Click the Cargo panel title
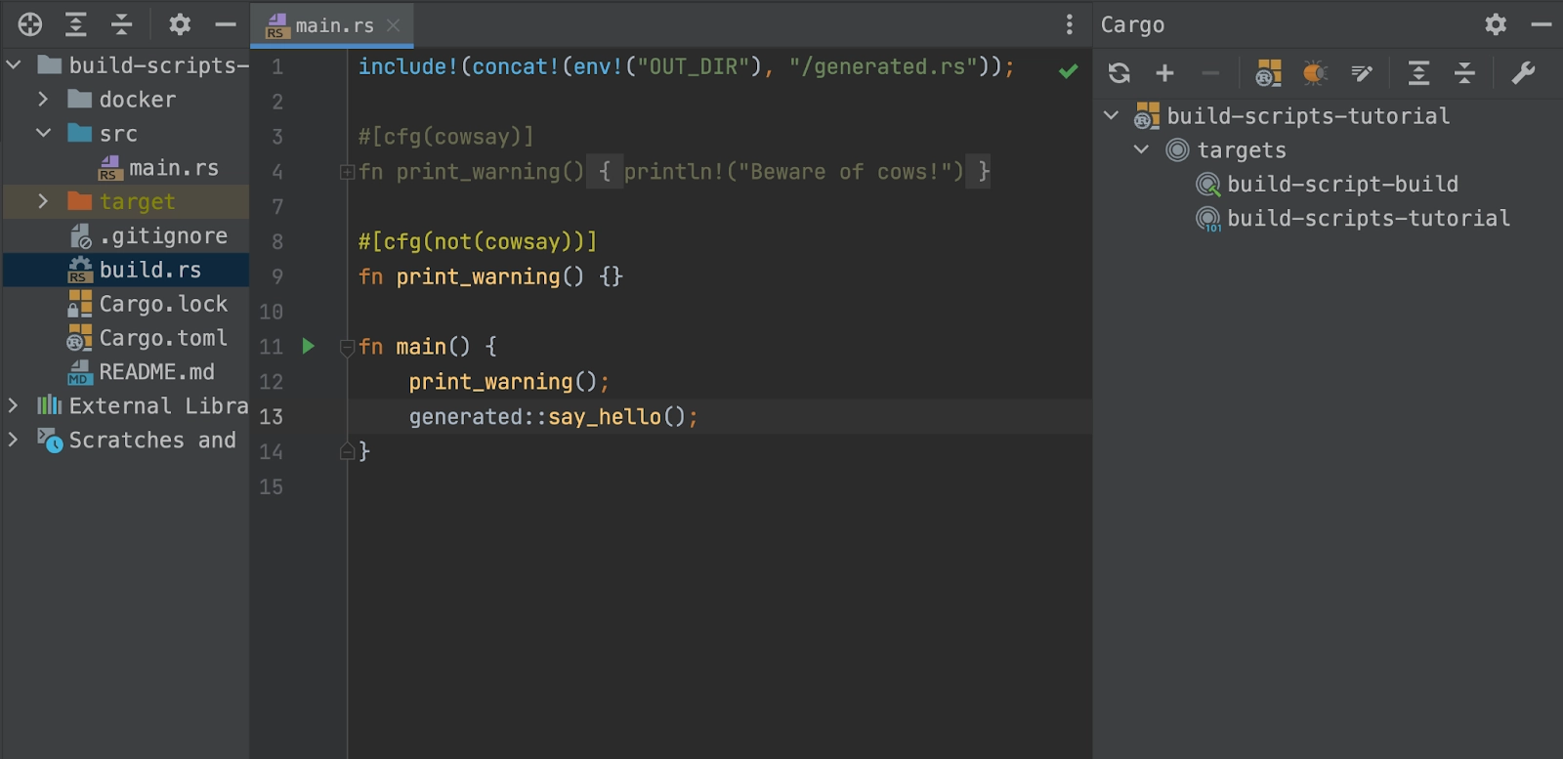 click(1132, 25)
